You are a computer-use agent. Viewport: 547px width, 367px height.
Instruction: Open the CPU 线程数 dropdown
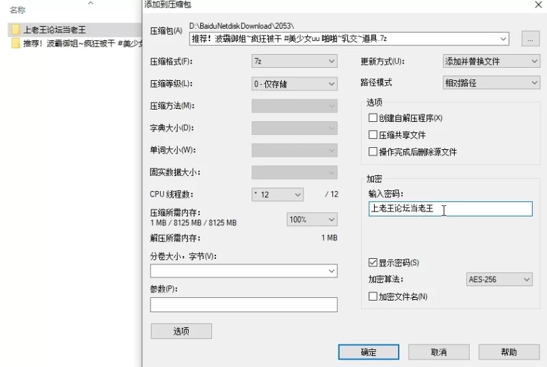tap(278, 194)
